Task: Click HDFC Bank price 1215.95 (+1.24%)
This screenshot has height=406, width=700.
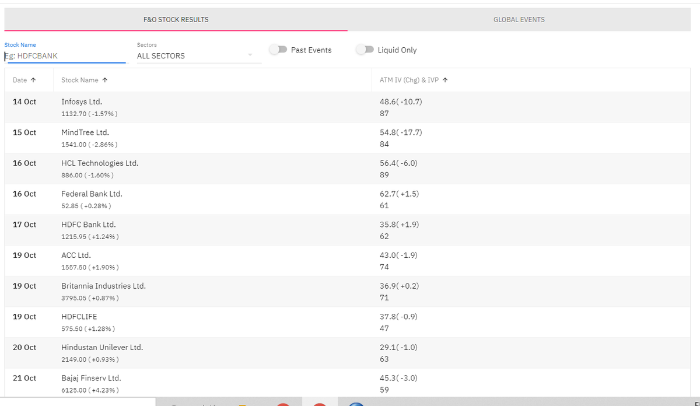Action: (x=91, y=236)
